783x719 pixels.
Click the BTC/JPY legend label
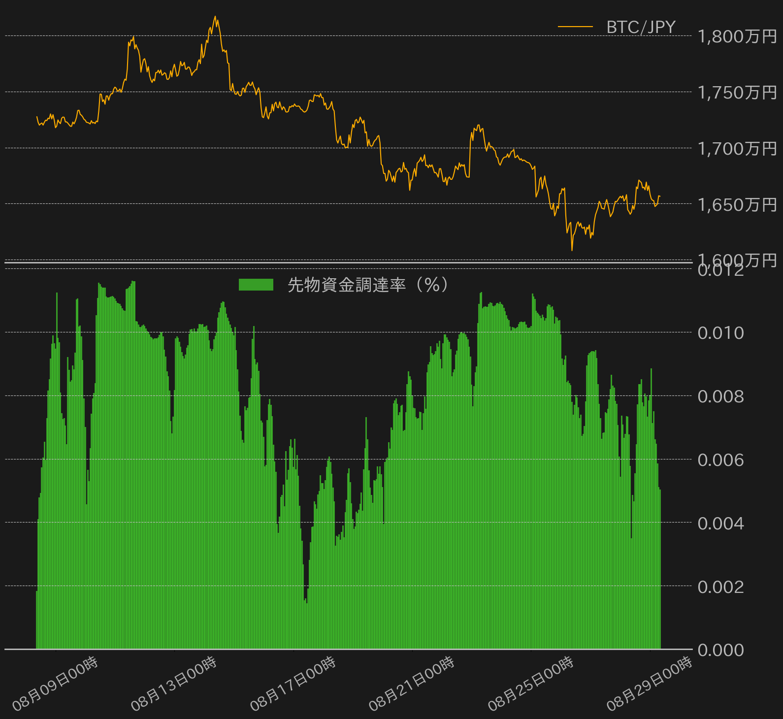pyautogui.click(x=641, y=27)
